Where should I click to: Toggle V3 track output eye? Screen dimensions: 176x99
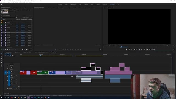pos(13,64)
